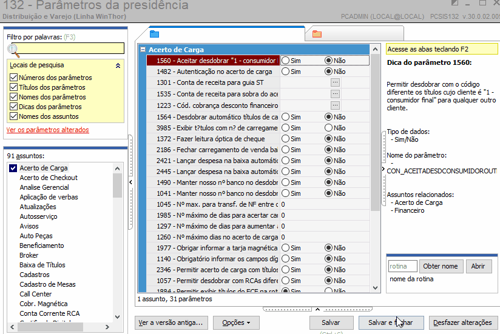Click the filter by words input field

coord(67,48)
